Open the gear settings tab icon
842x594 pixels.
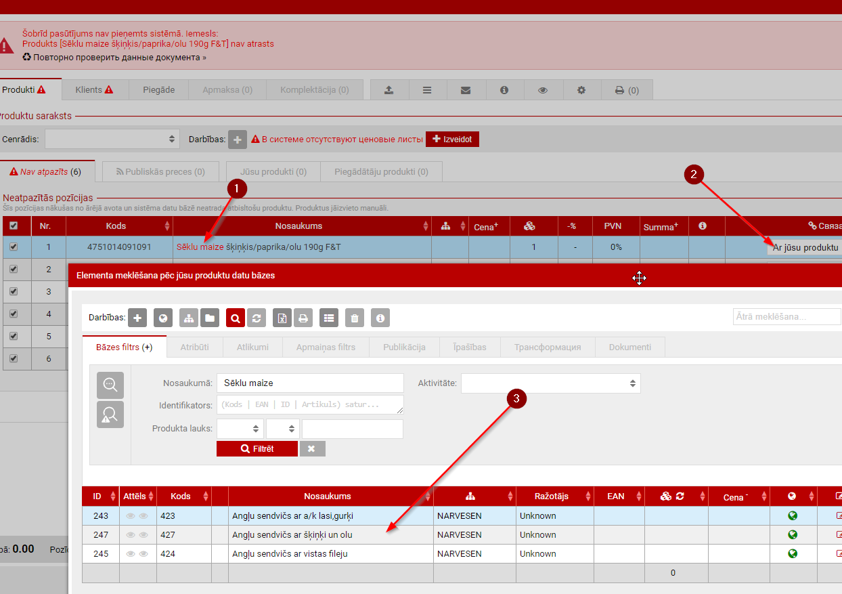coord(581,90)
